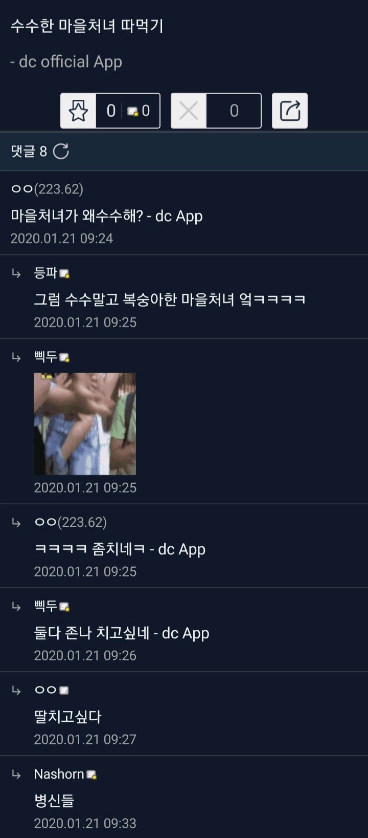368x838 pixels.
Task: Tap the fixed-nick badge in the recommend counter
Action: 133,112
